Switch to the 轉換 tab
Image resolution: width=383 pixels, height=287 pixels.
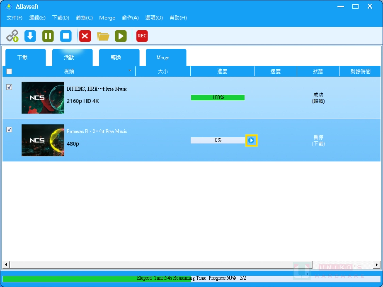click(x=116, y=58)
